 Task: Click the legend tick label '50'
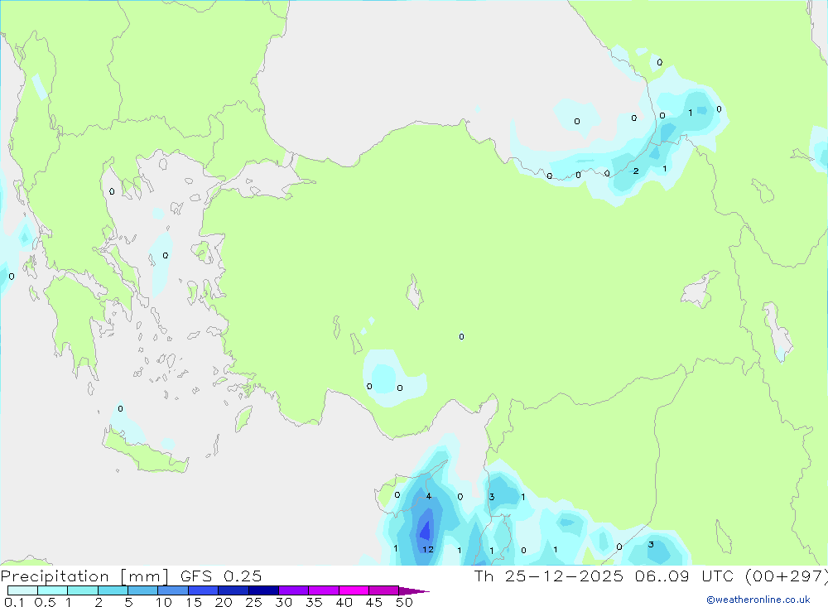(404, 602)
